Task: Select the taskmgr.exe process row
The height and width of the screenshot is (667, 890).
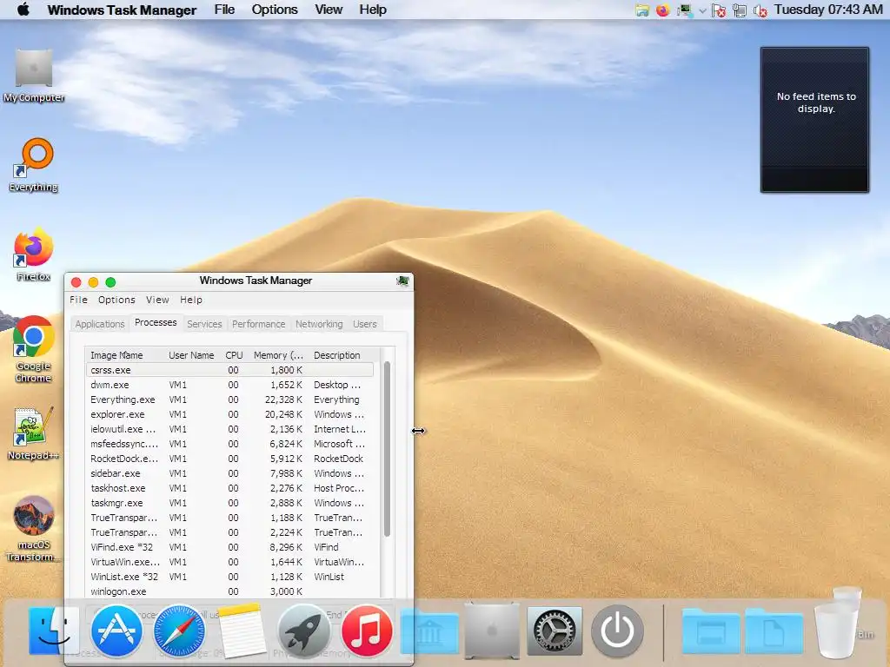Action: point(229,503)
